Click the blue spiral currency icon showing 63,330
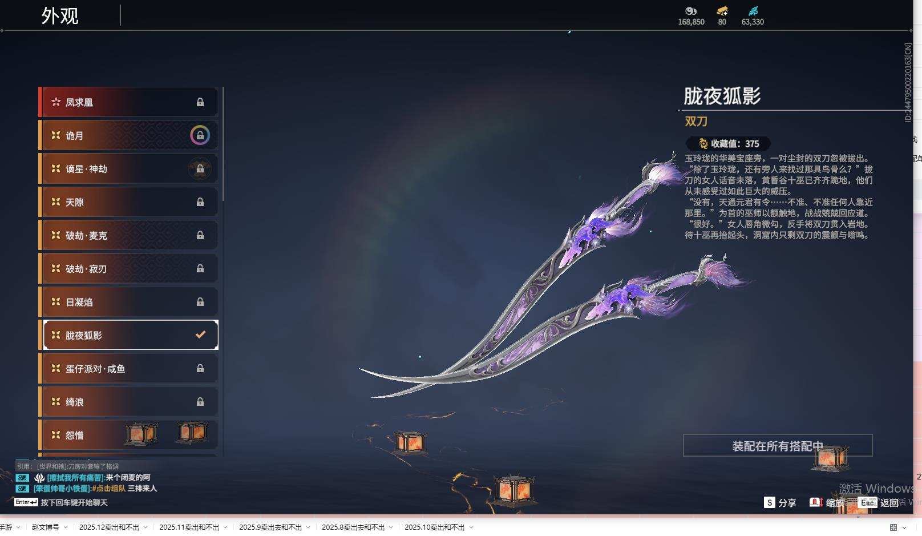Viewport: 922px width, 536px height. pyautogui.click(x=753, y=10)
